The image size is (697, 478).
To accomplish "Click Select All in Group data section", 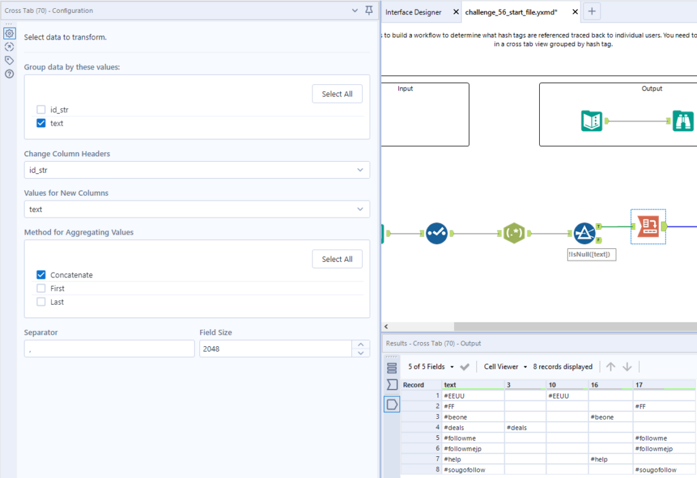I will pos(337,94).
